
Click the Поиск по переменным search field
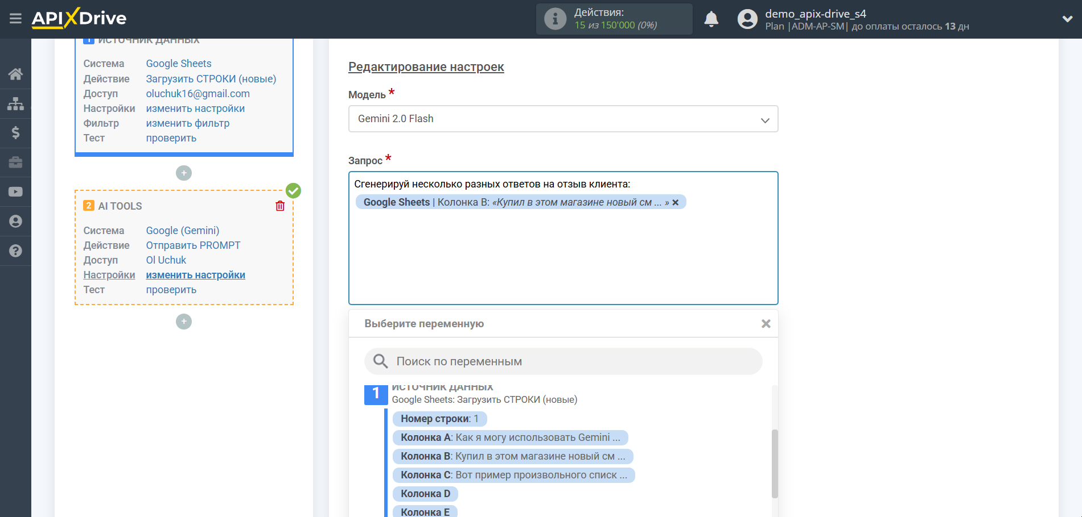[x=563, y=361]
